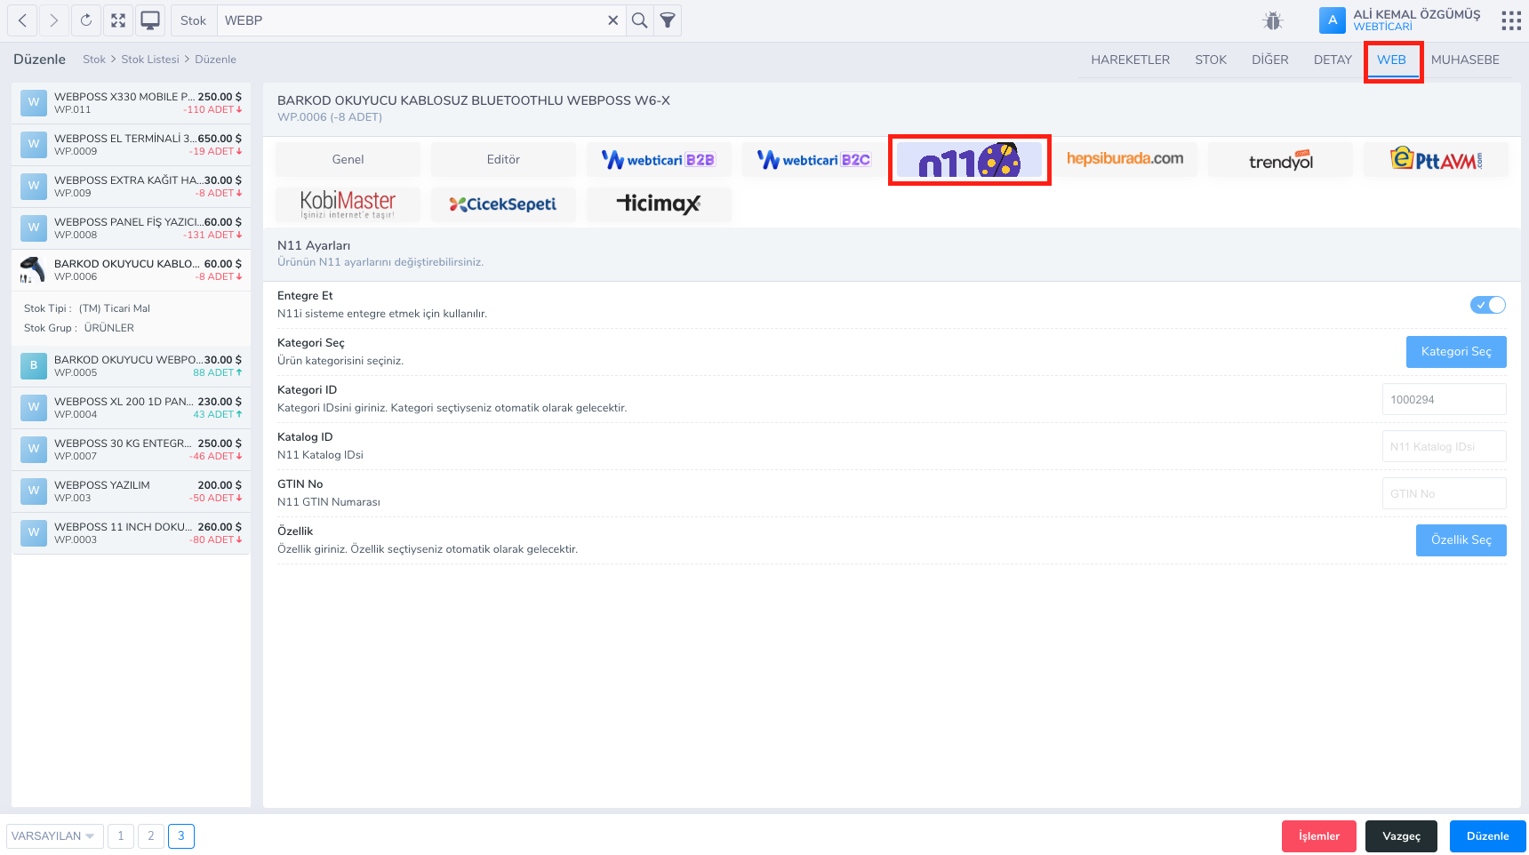Click the refresh icon in toolbar
The height and width of the screenshot is (855, 1529).
tap(86, 20)
